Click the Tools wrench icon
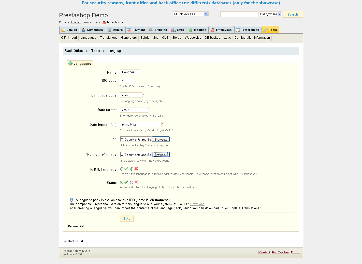The width and height of the screenshot is (362, 264). 266,30
